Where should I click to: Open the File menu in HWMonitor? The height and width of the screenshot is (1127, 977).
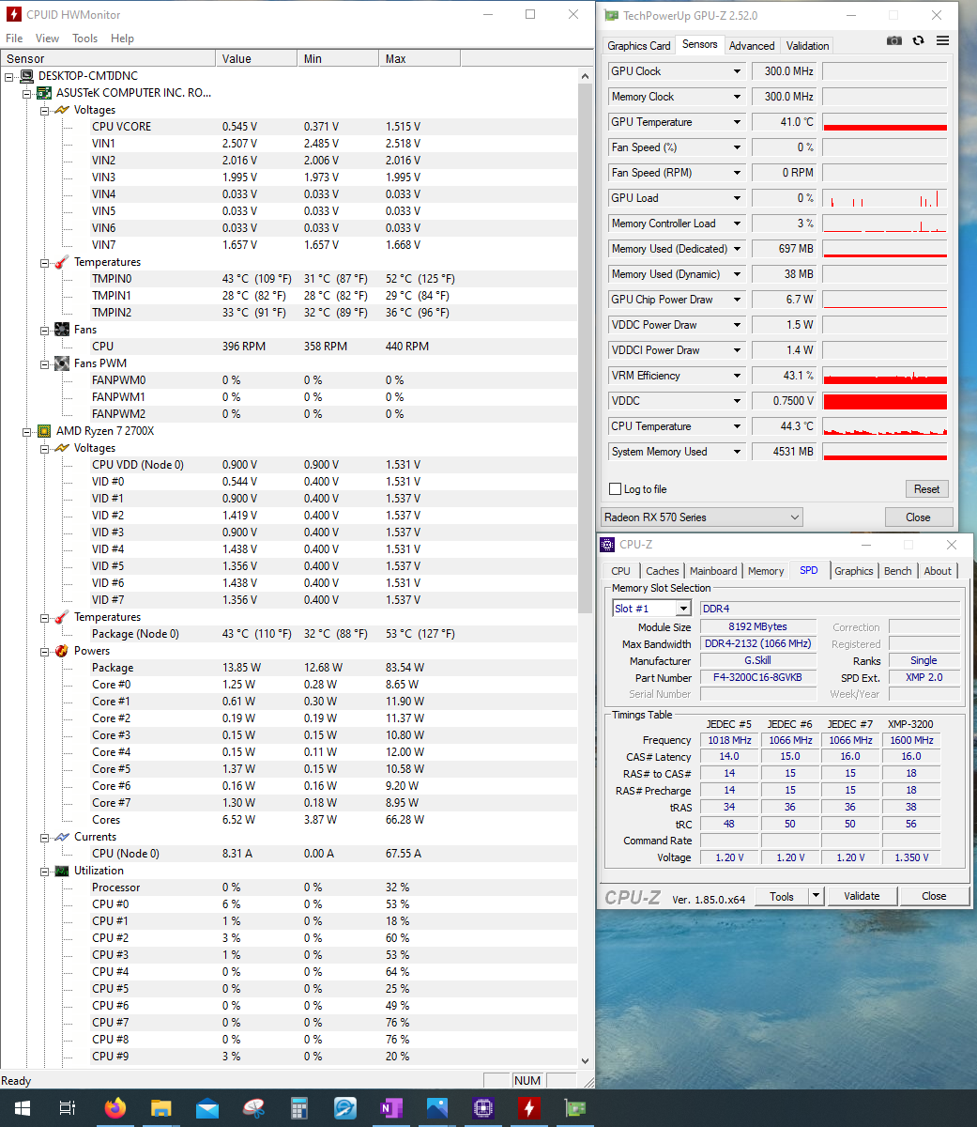coord(14,39)
